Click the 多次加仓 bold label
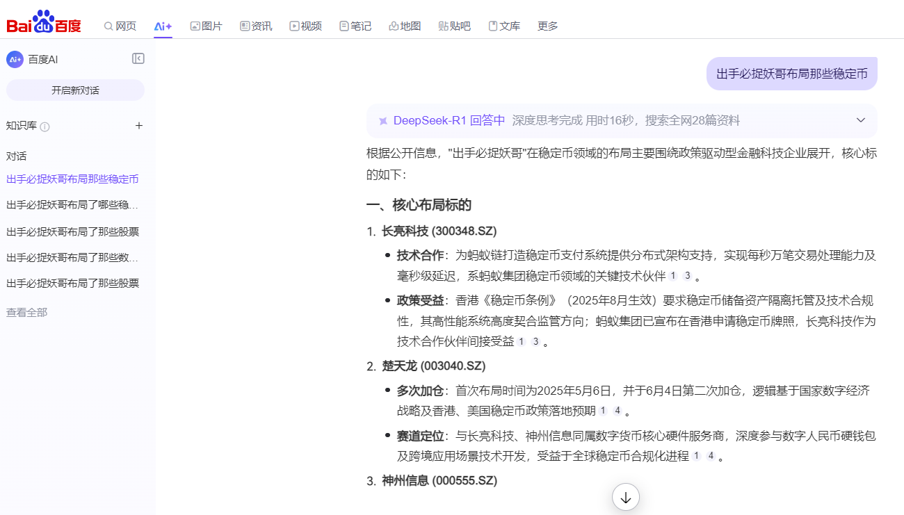Screen dimensions: 904x515 click(x=420, y=390)
